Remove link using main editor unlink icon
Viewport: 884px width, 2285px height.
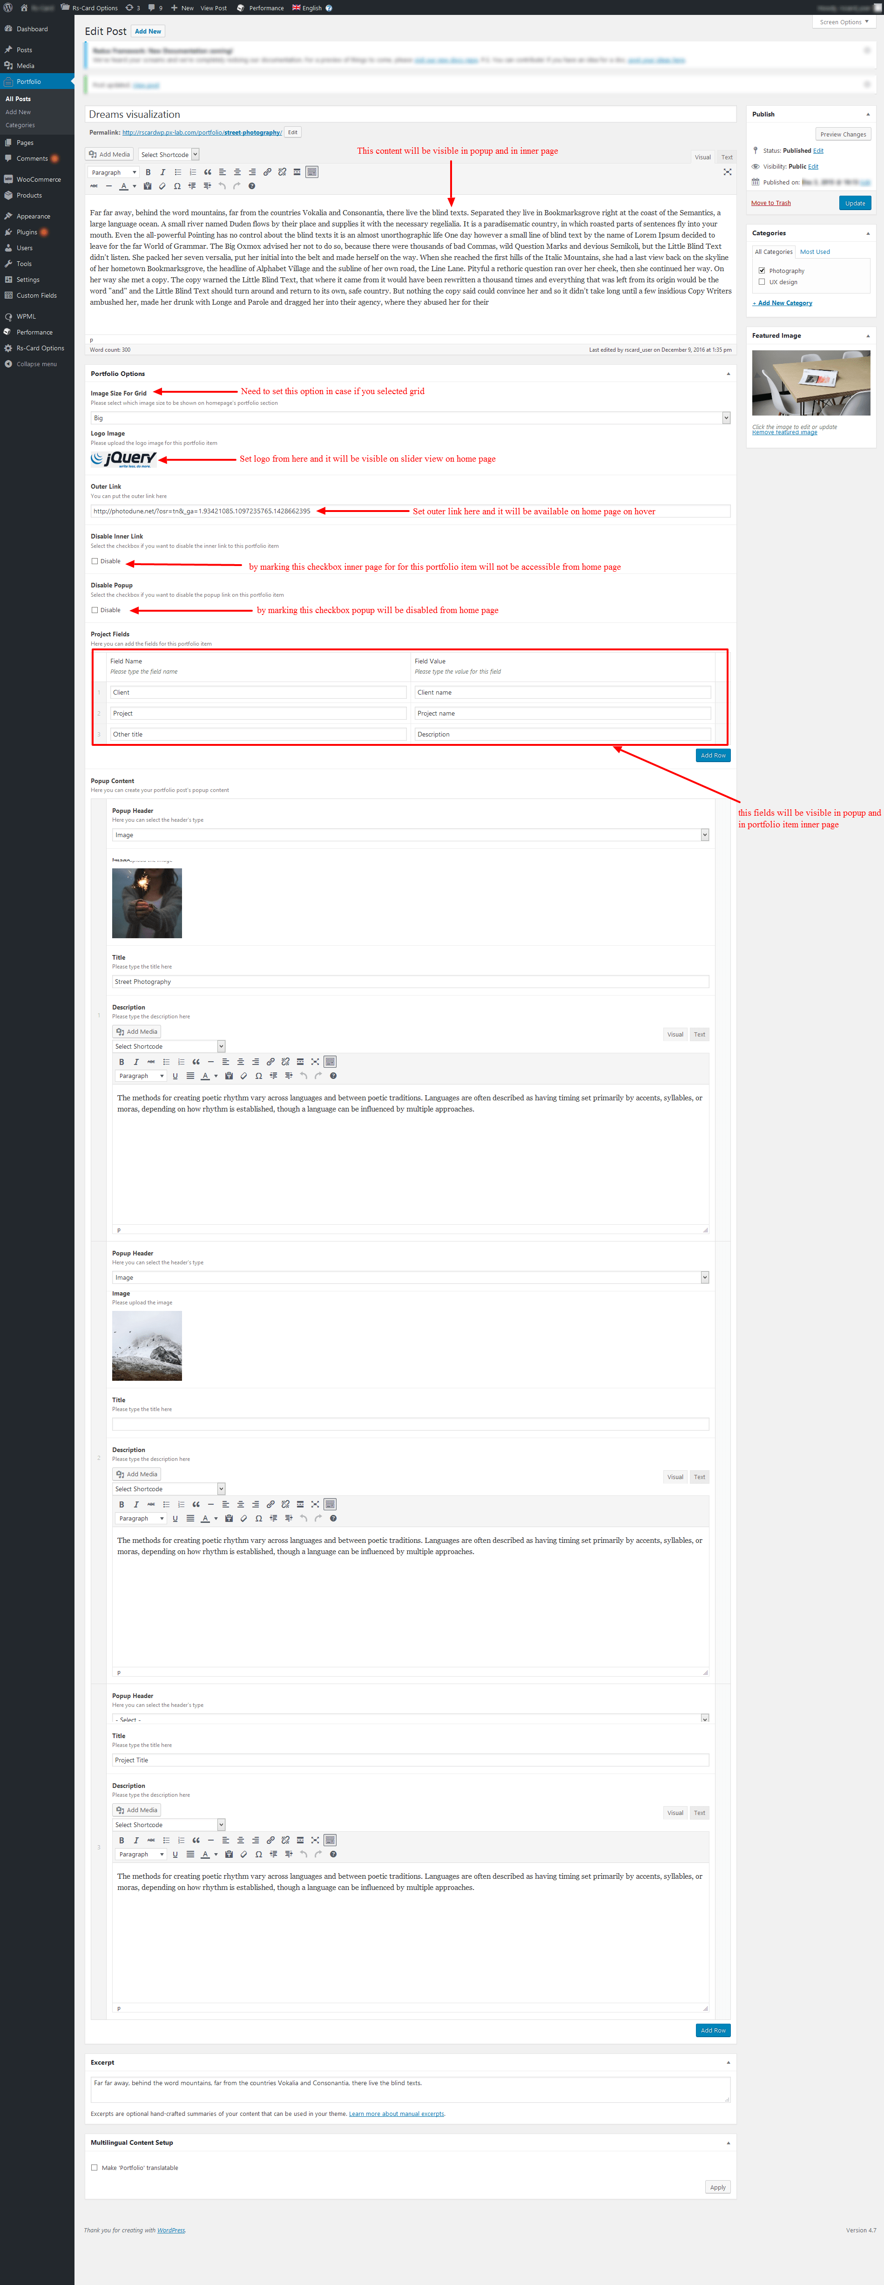[282, 172]
